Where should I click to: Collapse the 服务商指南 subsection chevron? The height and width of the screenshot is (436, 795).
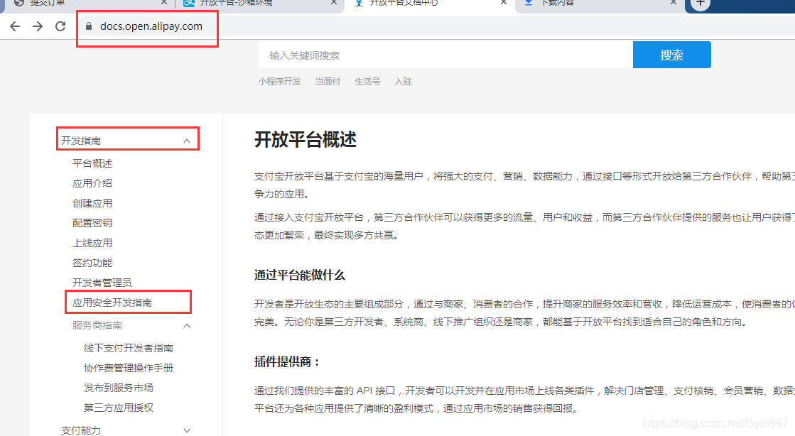(187, 325)
